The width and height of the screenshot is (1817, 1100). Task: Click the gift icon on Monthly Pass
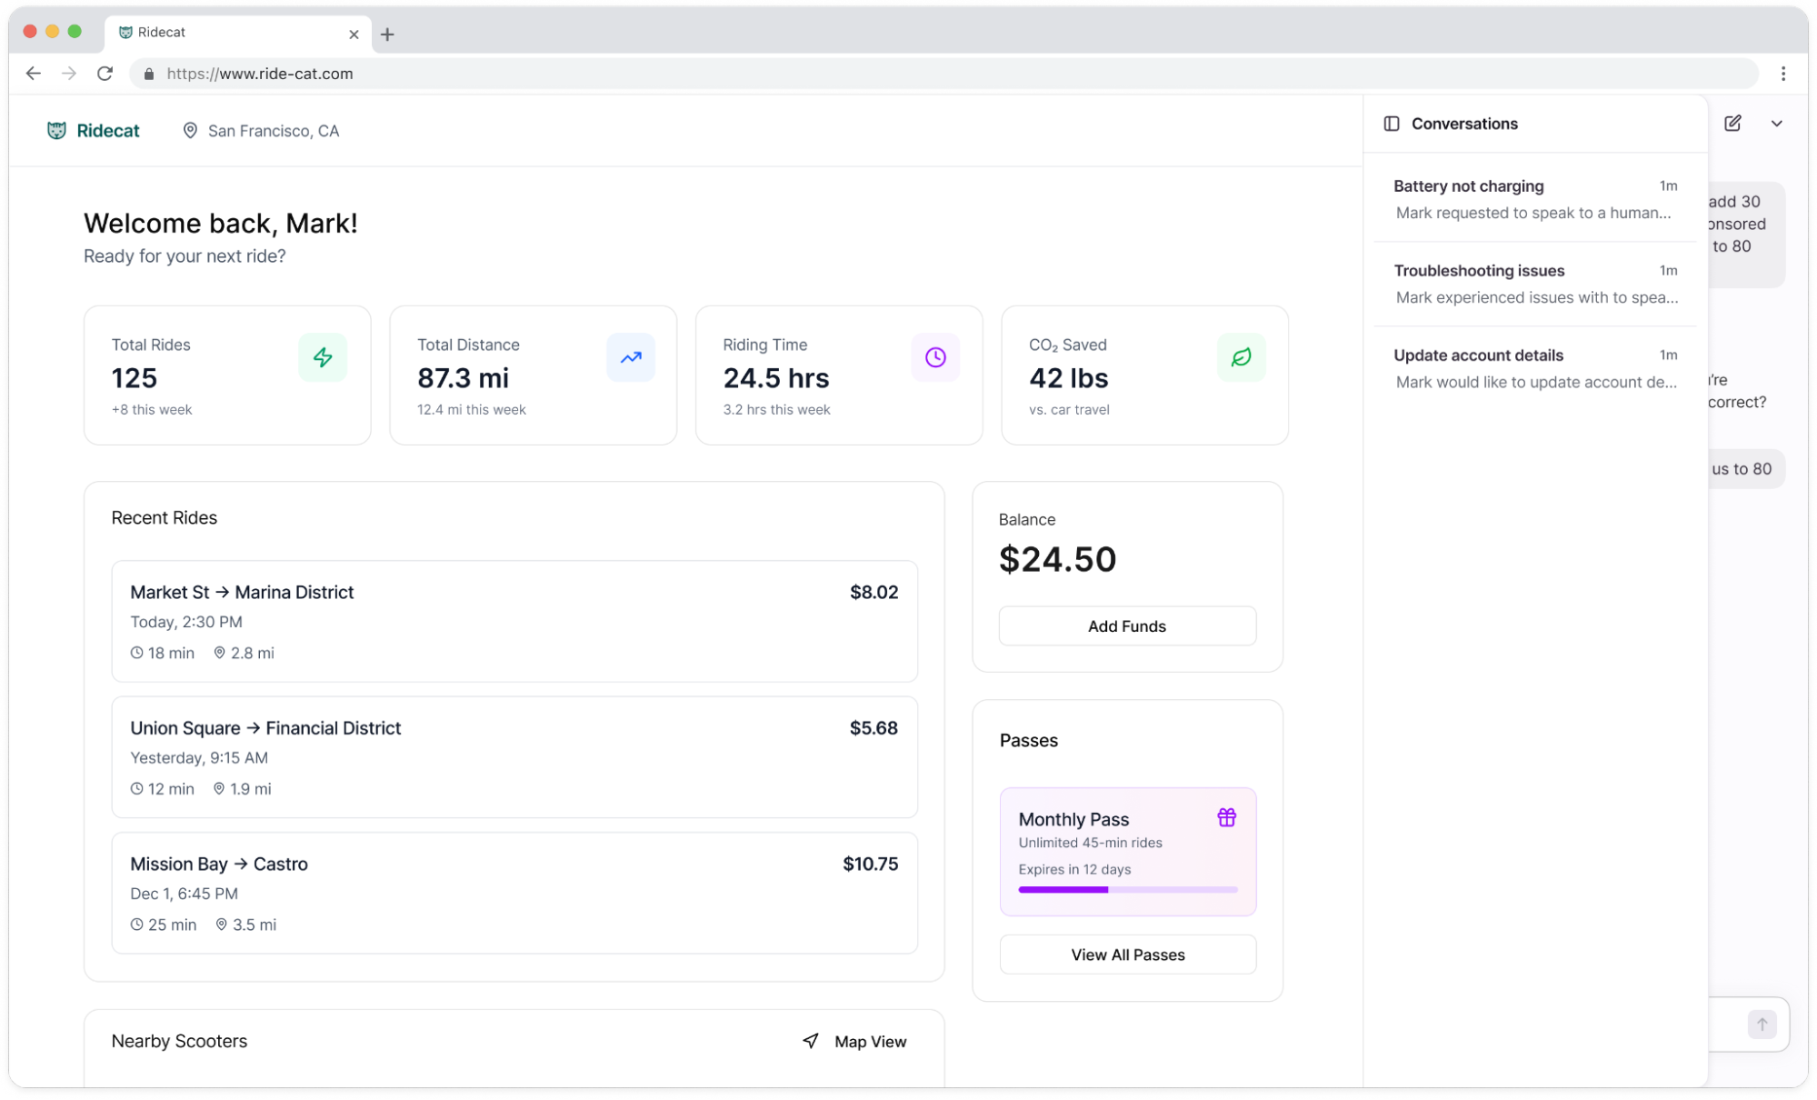[x=1226, y=817]
